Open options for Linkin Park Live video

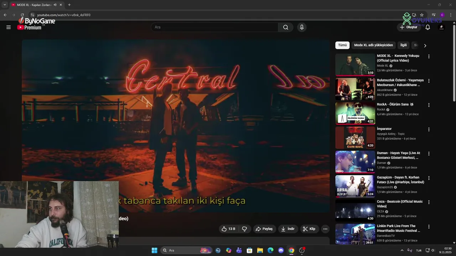tap(429, 226)
